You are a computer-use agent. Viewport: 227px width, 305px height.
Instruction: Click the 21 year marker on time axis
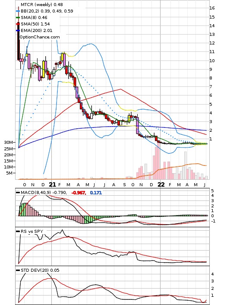pos(52,184)
